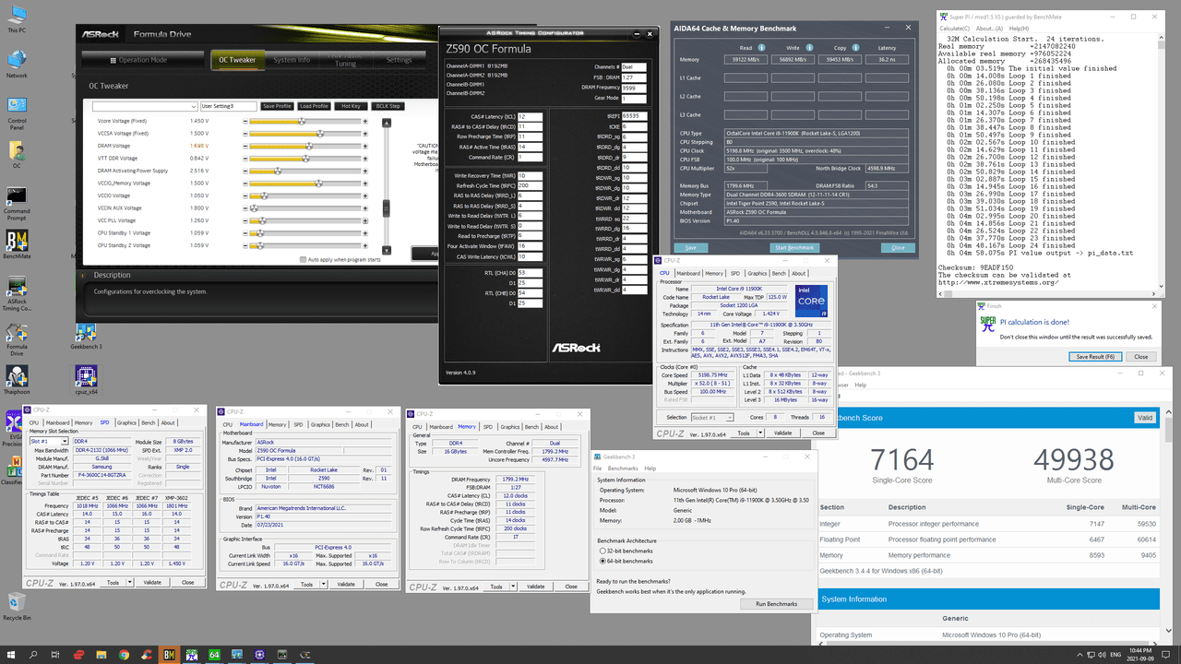
Task: Open Settings tab in Formula Drive
Action: tap(399, 60)
